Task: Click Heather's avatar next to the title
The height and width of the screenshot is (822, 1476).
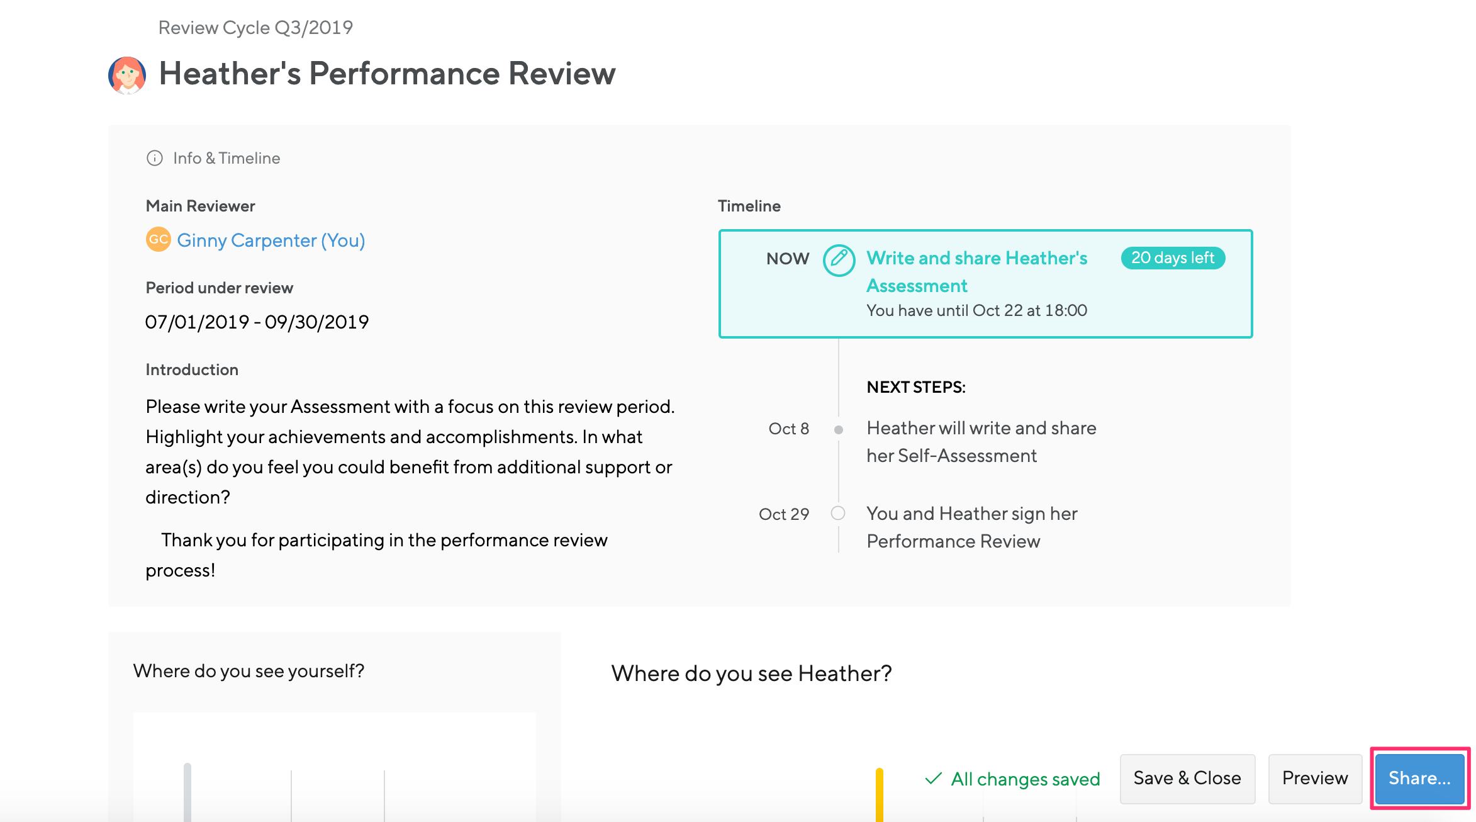Action: (x=127, y=75)
